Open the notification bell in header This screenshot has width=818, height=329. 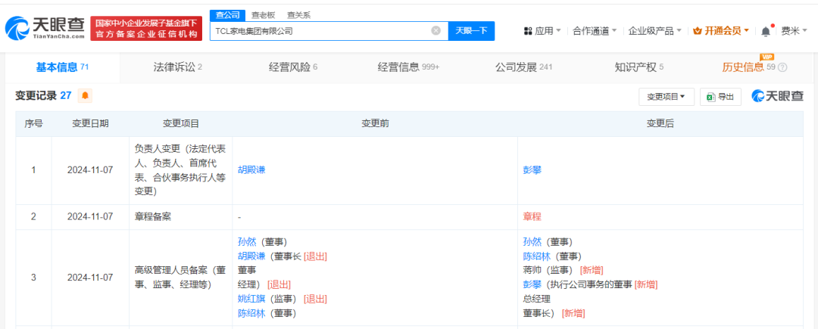point(766,31)
